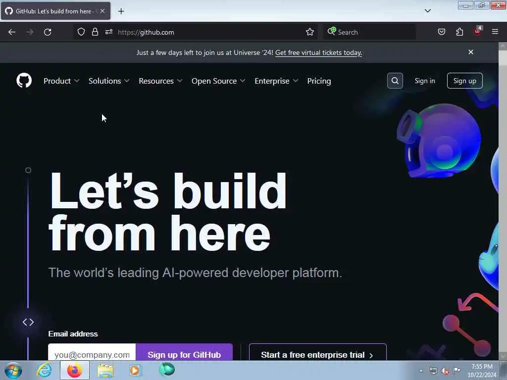View site security padlock info

click(x=95, y=32)
